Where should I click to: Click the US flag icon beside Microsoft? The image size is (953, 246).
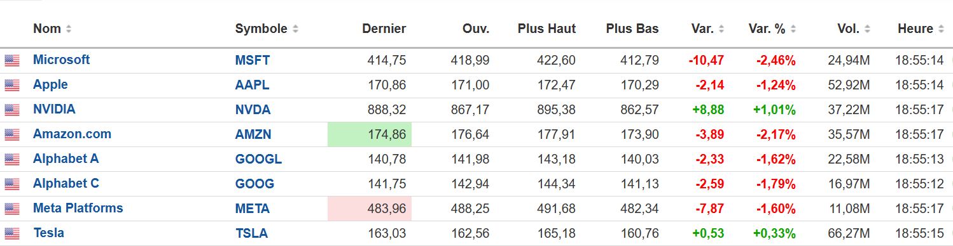pyautogui.click(x=11, y=60)
